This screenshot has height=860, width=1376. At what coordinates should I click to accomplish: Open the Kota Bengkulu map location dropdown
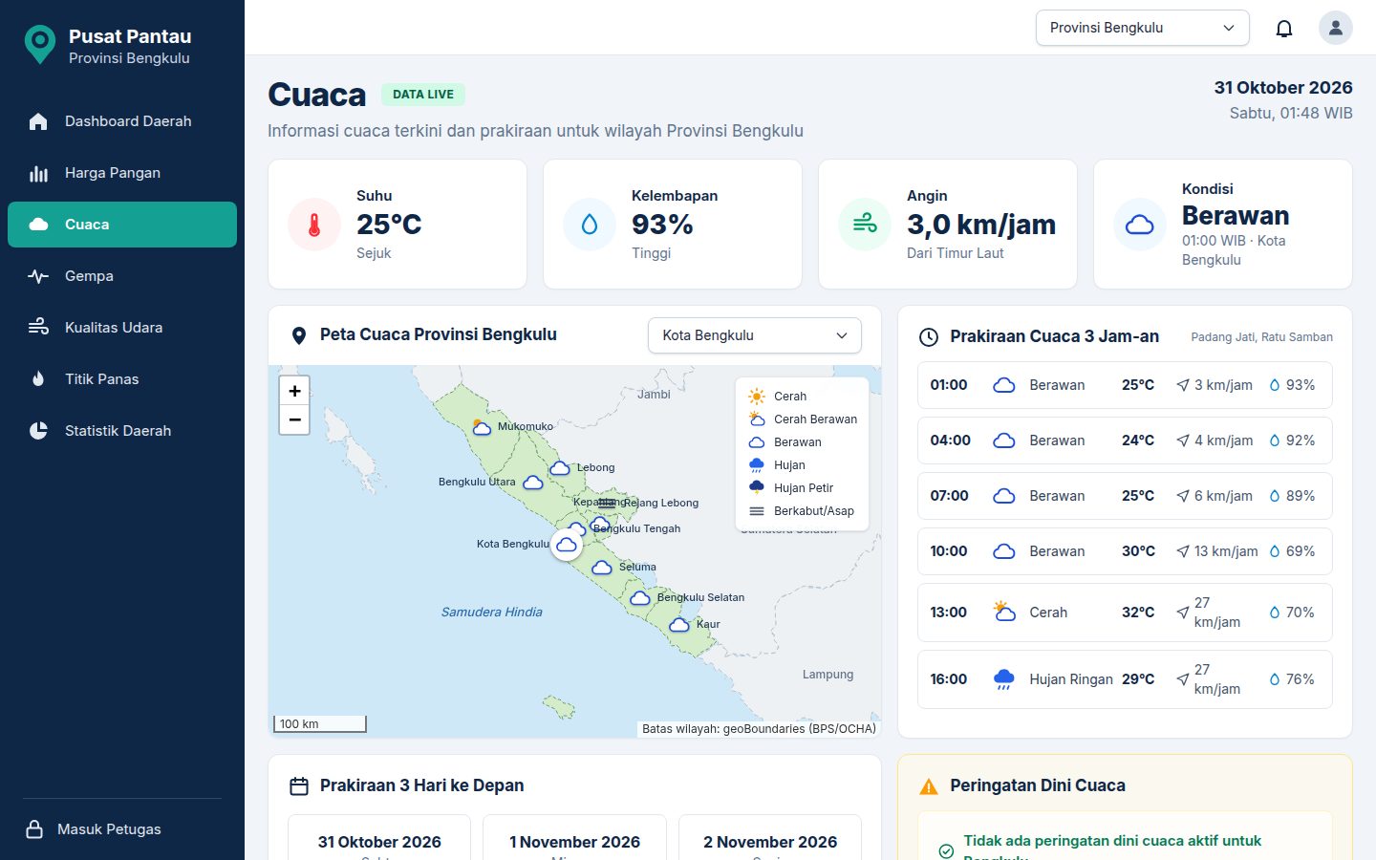(755, 335)
